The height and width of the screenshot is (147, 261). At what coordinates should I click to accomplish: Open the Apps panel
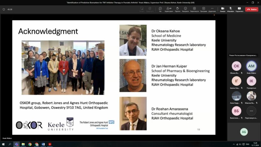204,9
